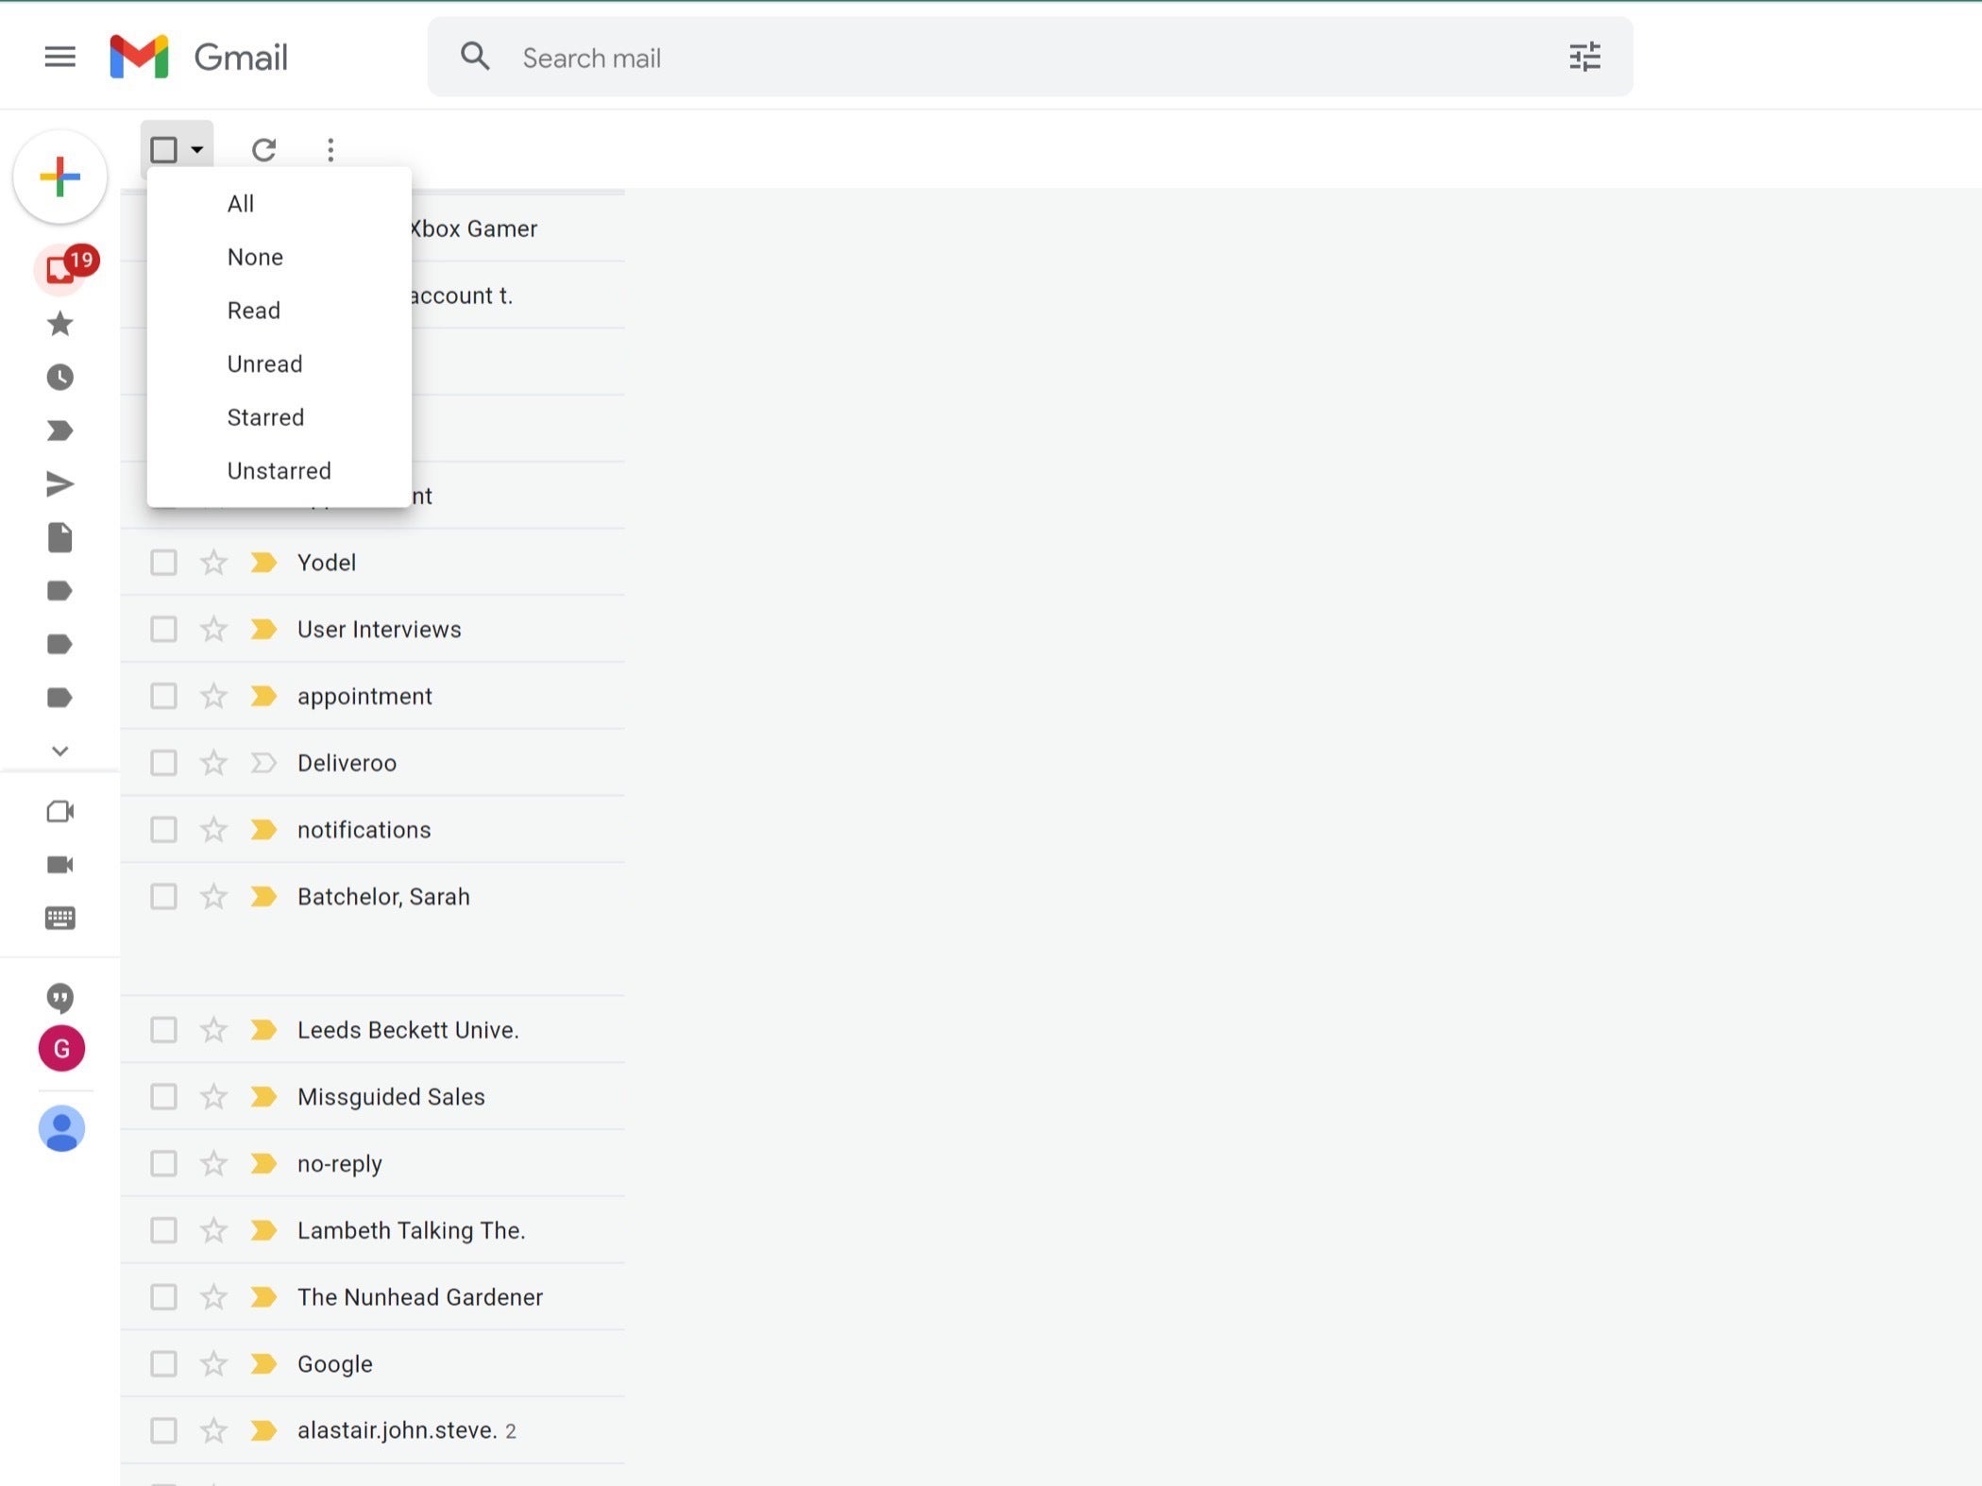Open email from Google
Image resolution: width=1982 pixels, height=1486 pixels.
[x=373, y=1364]
